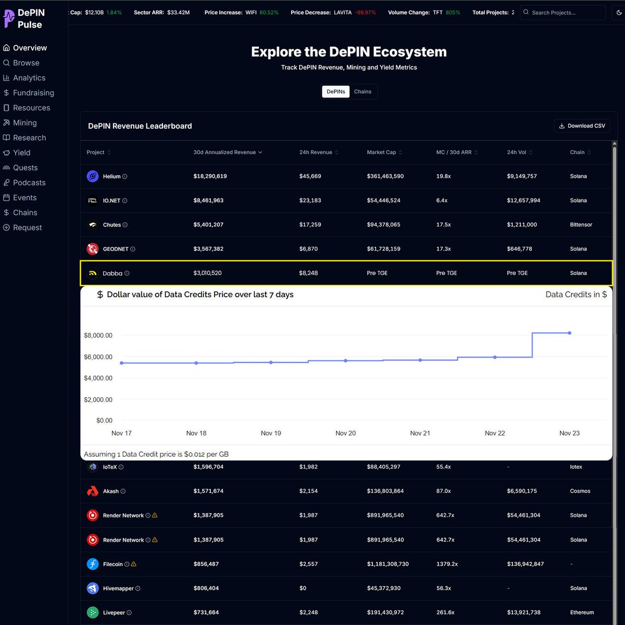Click the warning icon next to Filecoin
Screen dimensions: 625x625
(x=134, y=564)
